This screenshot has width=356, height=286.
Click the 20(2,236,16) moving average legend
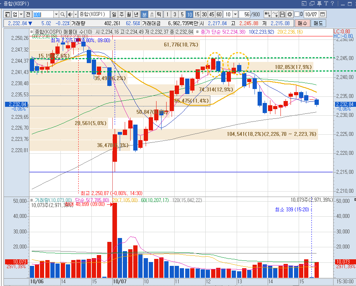290,32
